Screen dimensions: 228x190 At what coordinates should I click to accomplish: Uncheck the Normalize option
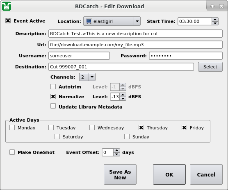[x=53, y=97]
